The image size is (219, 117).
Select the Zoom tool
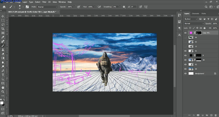pyautogui.click(x=3, y=92)
